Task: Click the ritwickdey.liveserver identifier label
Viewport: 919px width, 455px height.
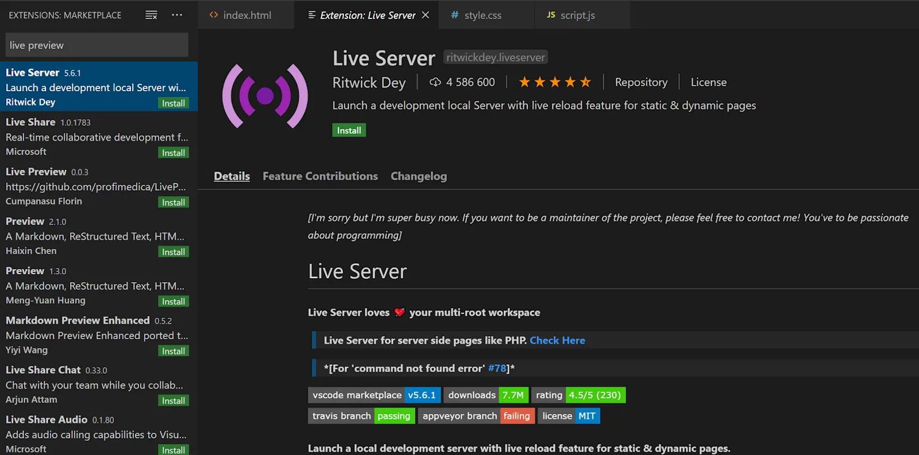Action: (x=495, y=57)
